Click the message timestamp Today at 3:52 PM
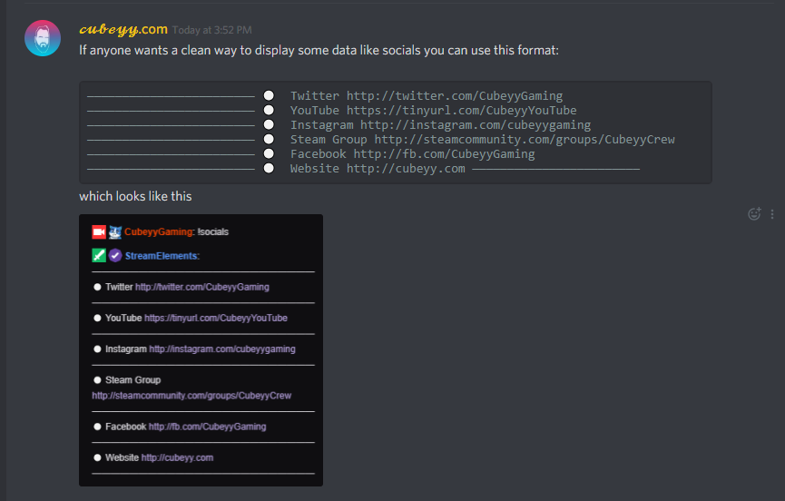This screenshot has height=501, width=785. pyautogui.click(x=211, y=30)
